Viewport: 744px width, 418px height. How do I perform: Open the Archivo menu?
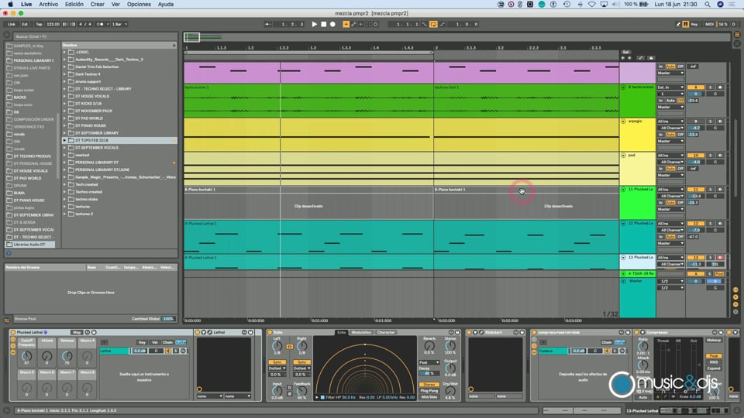click(x=48, y=5)
